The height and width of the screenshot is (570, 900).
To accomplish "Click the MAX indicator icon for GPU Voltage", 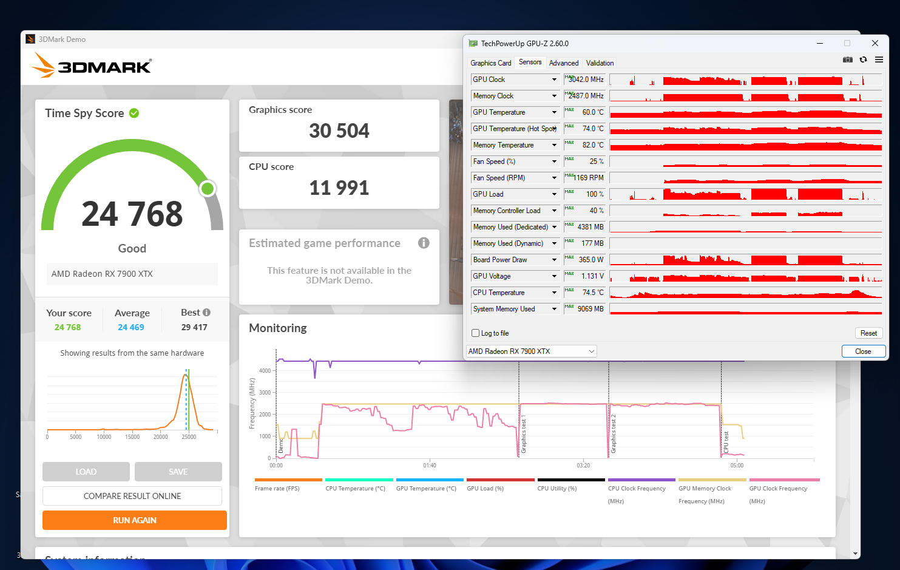I will tap(569, 274).
